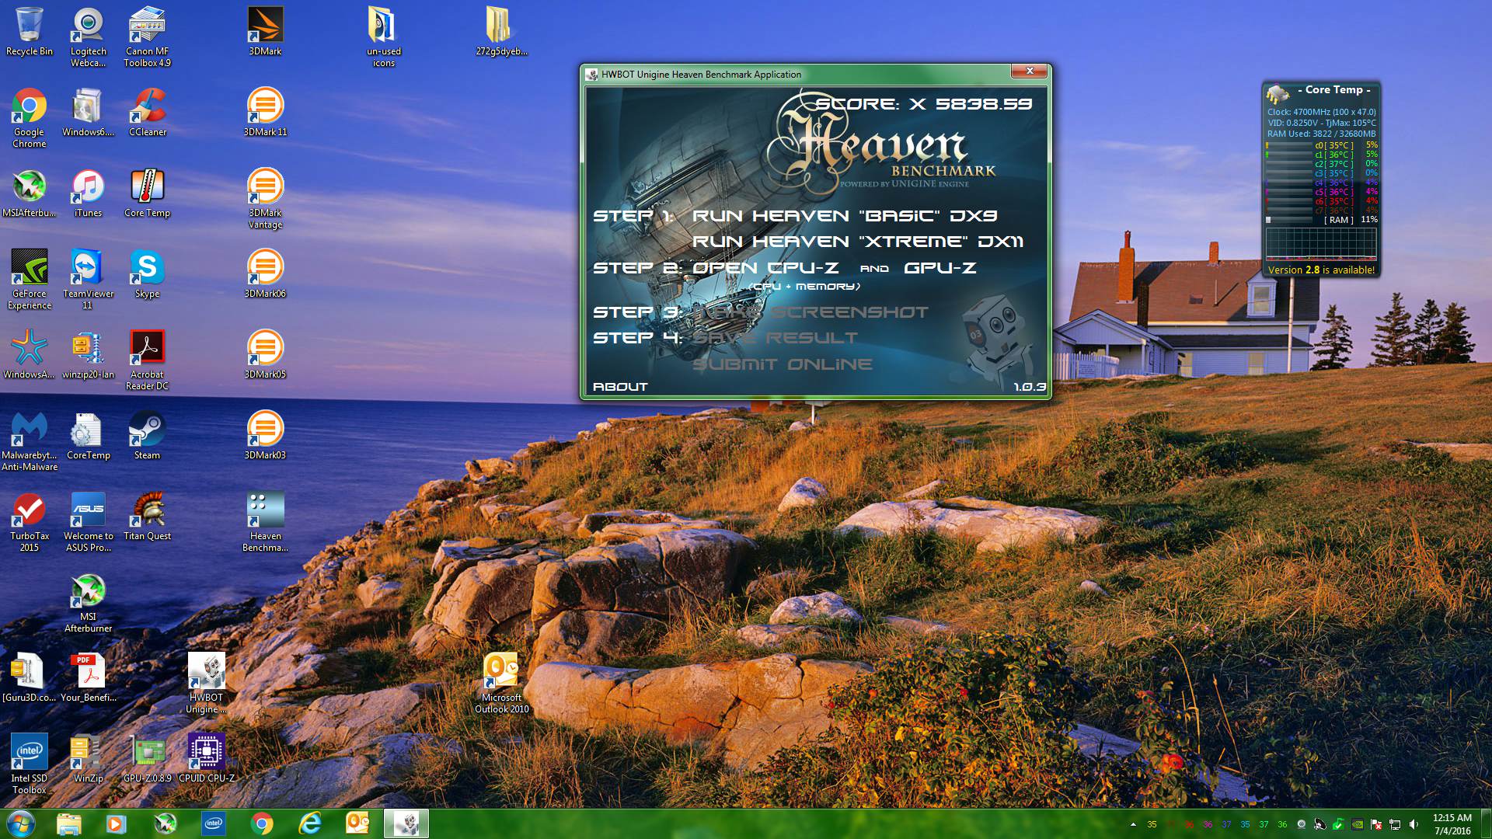The image size is (1492, 839).
Task: Launch CPUID CPU-Z from the desktop
Action: tap(207, 759)
